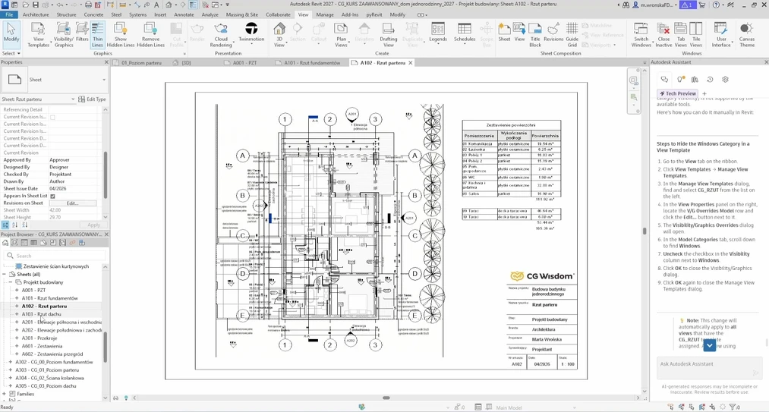This screenshot has height=412, width=769.
Task: Open Visibility/Graphics overrides
Action: tap(63, 34)
